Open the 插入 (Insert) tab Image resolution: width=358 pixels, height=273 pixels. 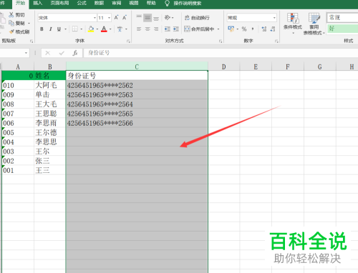point(37,3)
